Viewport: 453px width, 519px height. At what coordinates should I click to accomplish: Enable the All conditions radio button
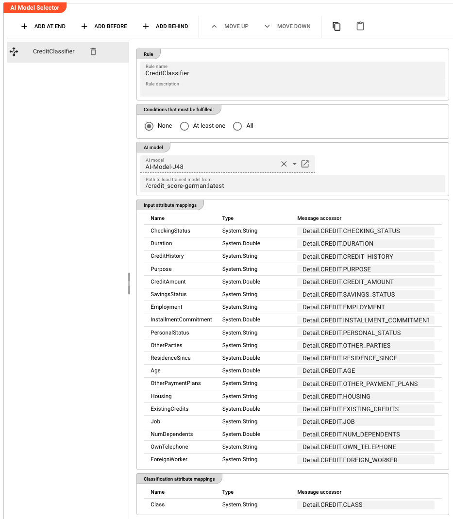coord(237,126)
